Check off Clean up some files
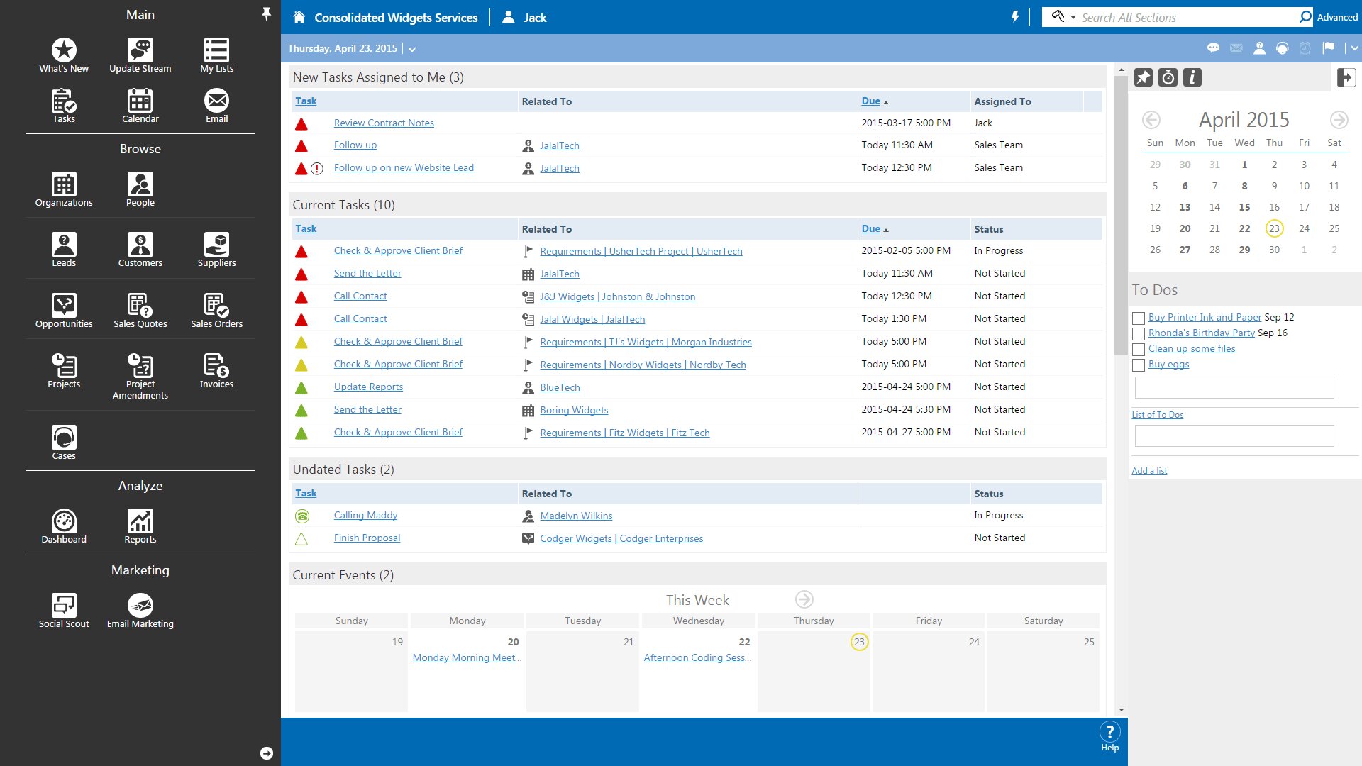The image size is (1362, 766). coord(1139,350)
